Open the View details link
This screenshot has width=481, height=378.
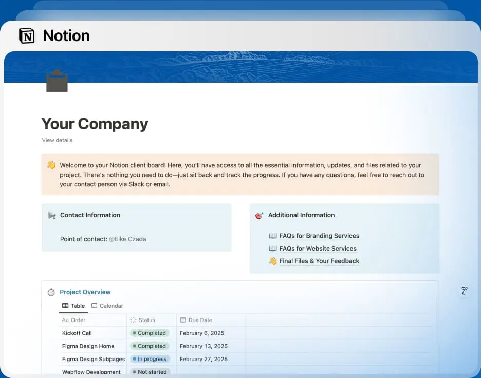point(58,140)
